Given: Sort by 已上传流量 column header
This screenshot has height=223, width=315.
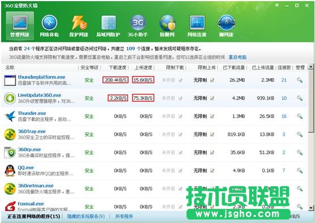Looking at the screenshot, I should click(263, 67).
